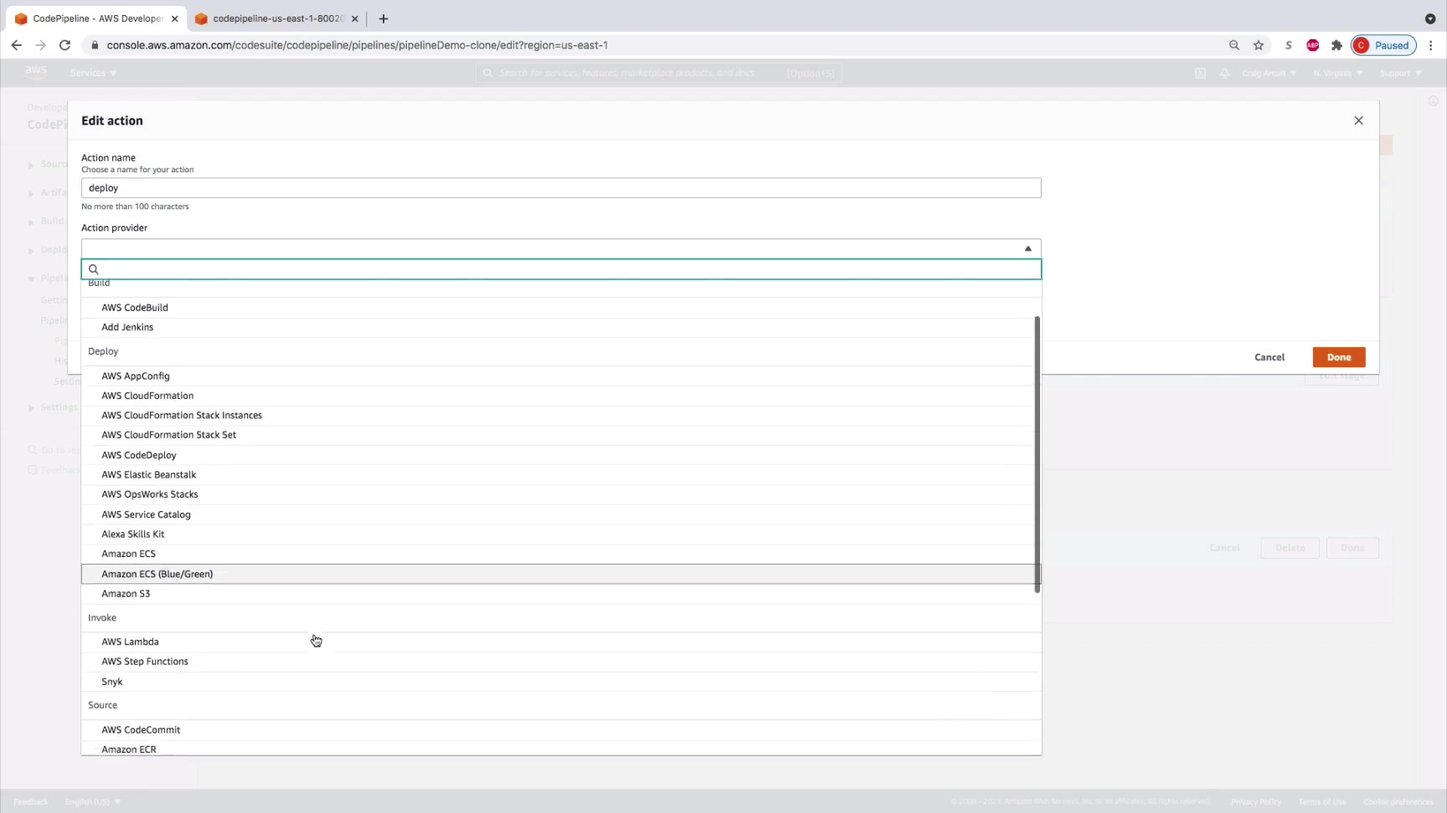Click the AWS console search box
Screen dimensions: 1447x813
pyautogui.click(x=659, y=73)
